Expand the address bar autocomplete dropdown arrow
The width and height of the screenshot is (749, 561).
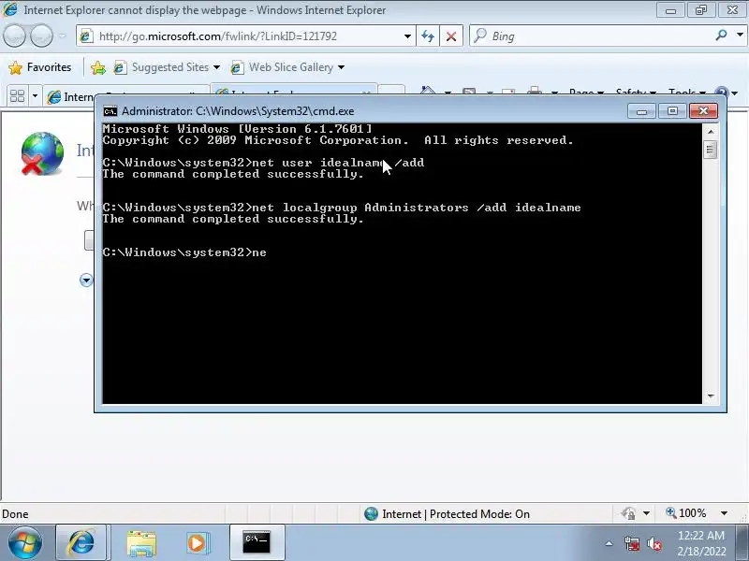[x=407, y=36]
